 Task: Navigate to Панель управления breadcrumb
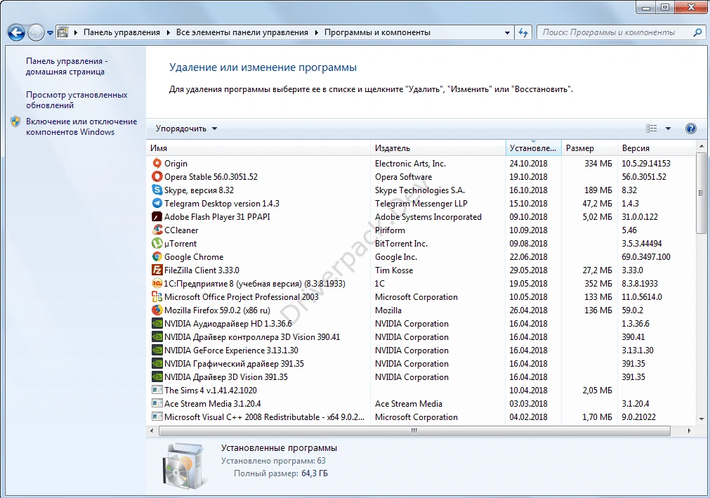tap(121, 32)
